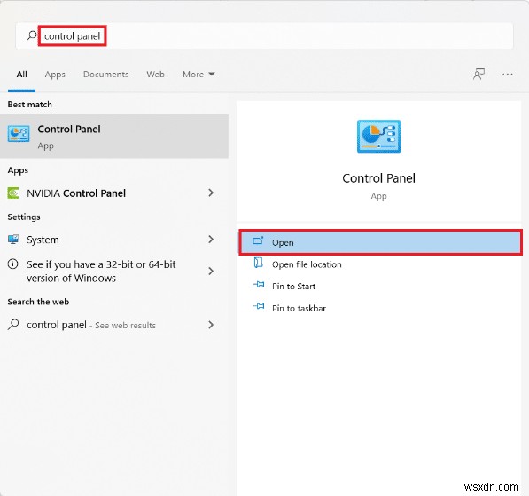Click the Open file location folder icon

(258, 263)
